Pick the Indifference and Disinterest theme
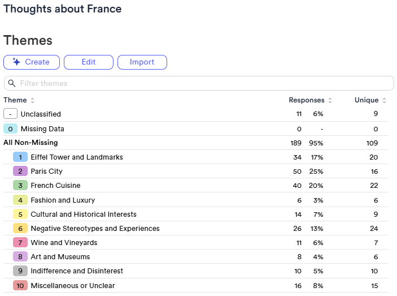The image size is (397, 296). [x=77, y=271]
